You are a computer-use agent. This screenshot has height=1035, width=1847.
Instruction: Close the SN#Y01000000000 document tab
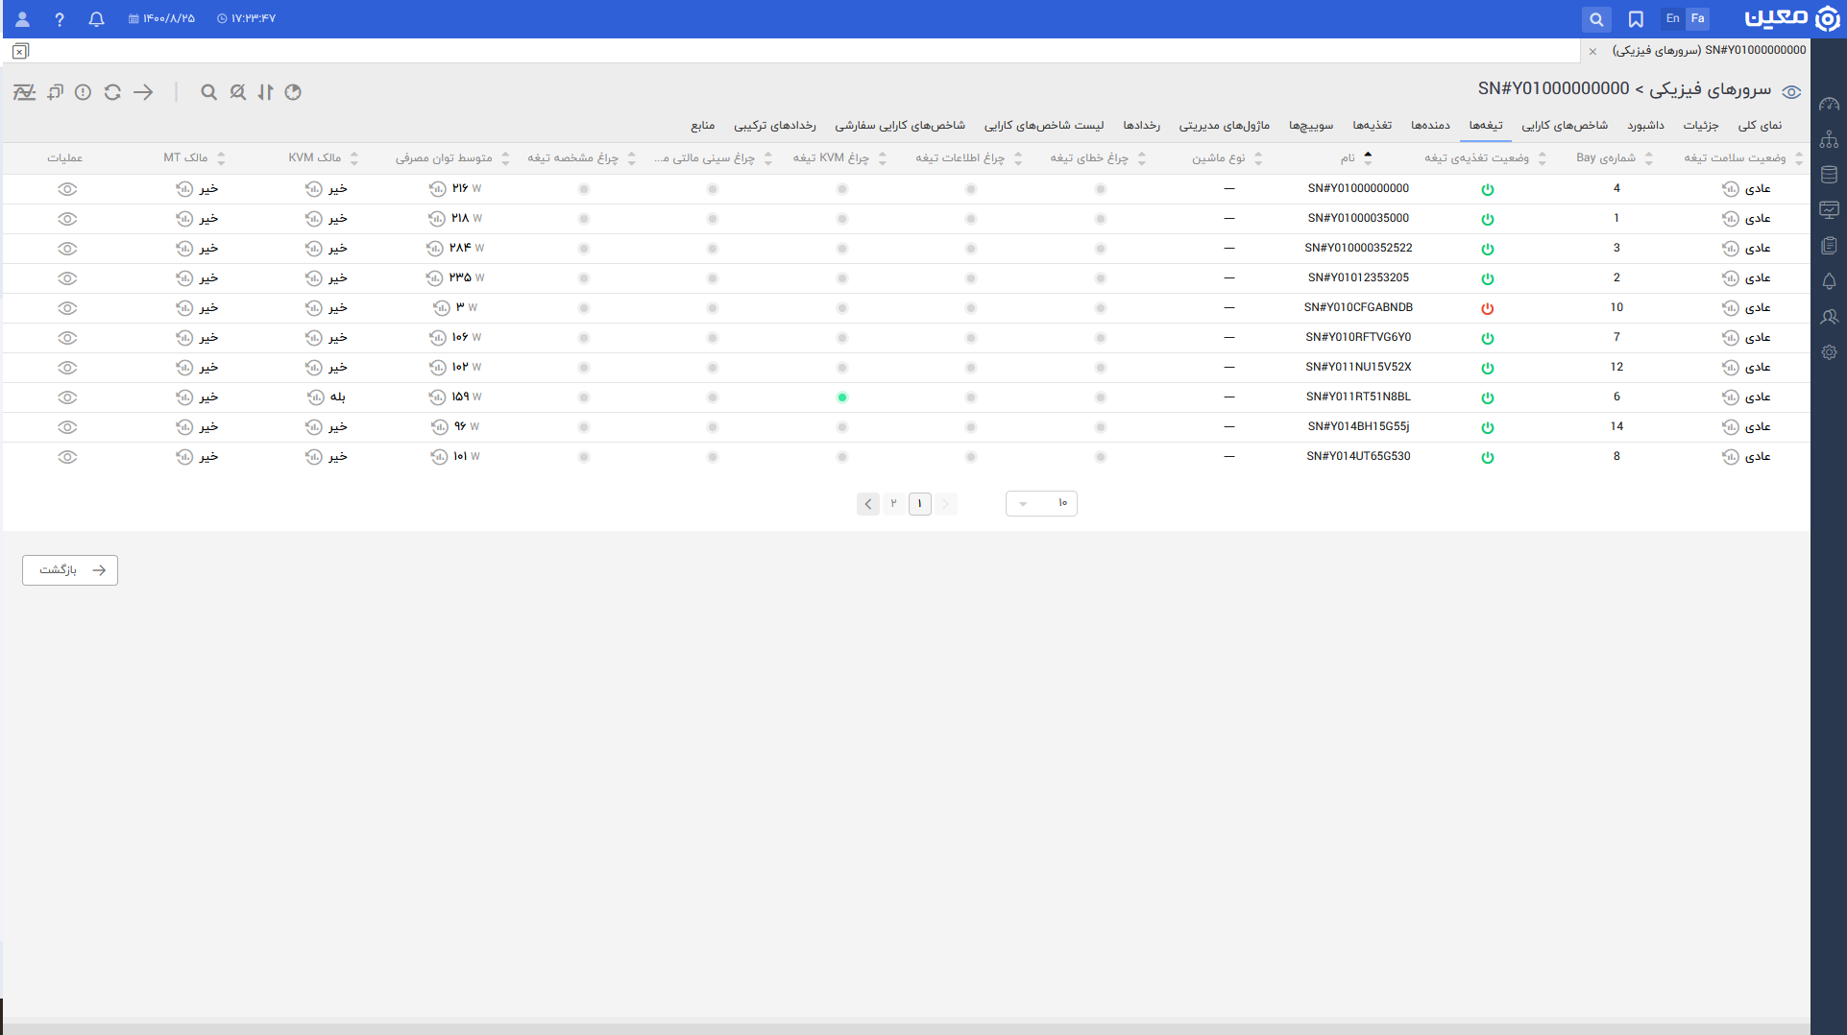[x=1592, y=51]
